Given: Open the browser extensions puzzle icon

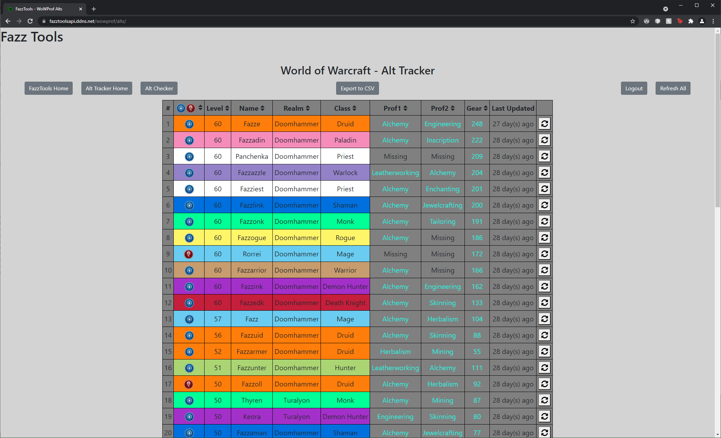Looking at the screenshot, I should click(691, 21).
